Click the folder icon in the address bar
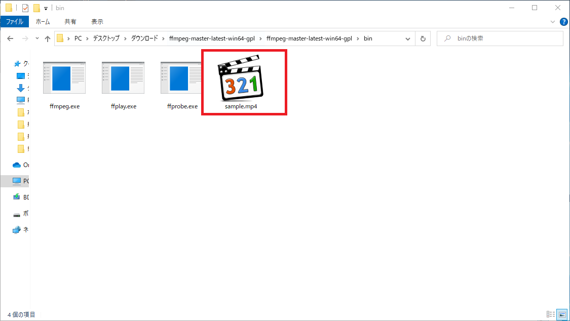The height and width of the screenshot is (321, 570). point(60,38)
